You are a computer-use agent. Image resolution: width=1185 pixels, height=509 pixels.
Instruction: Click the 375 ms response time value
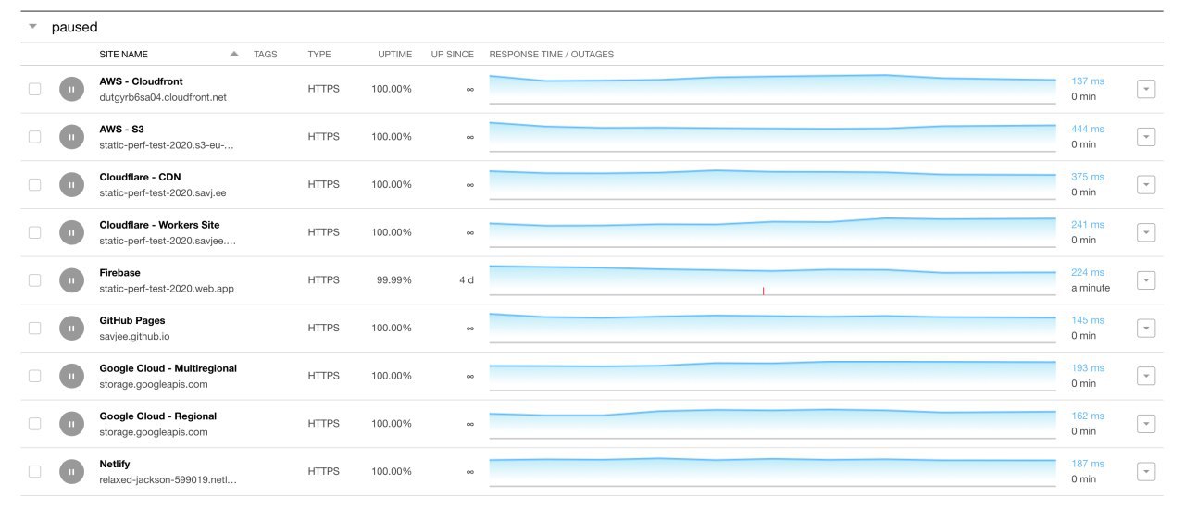[x=1088, y=177]
